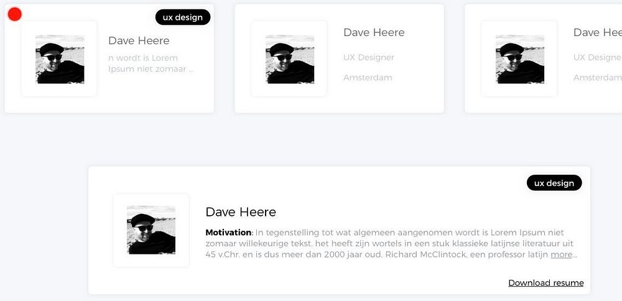
Task: Open the photo on the partially cut-off card
Action: [520, 59]
